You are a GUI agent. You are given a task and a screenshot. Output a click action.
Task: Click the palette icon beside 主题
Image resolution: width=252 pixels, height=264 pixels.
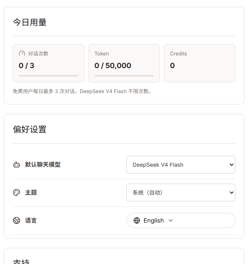pos(17,192)
